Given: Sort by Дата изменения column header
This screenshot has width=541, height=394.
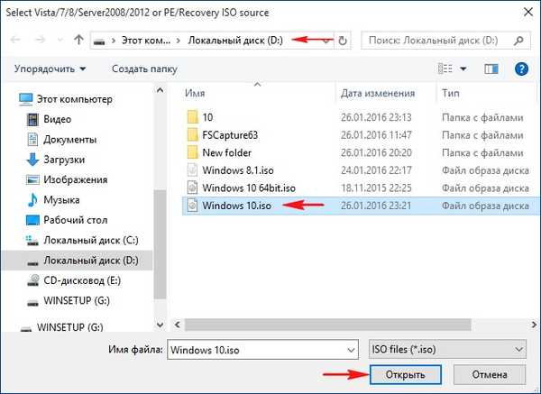Looking at the screenshot, I should tap(375, 93).
